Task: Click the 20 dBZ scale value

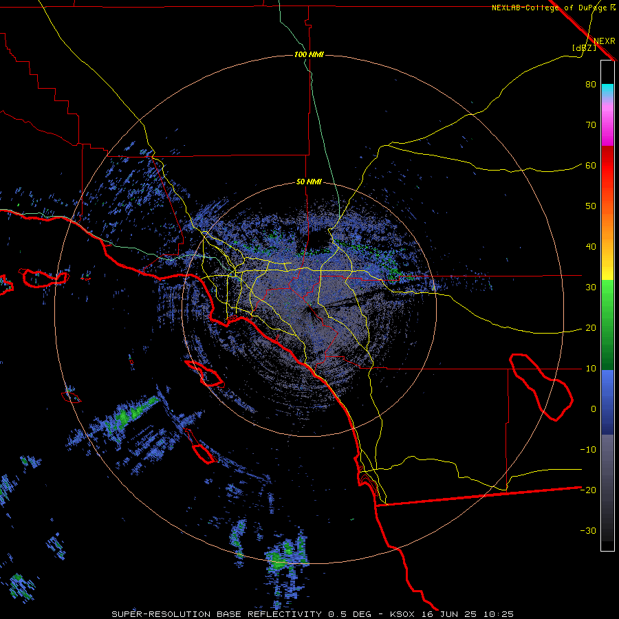Action: tap(591, 328)
